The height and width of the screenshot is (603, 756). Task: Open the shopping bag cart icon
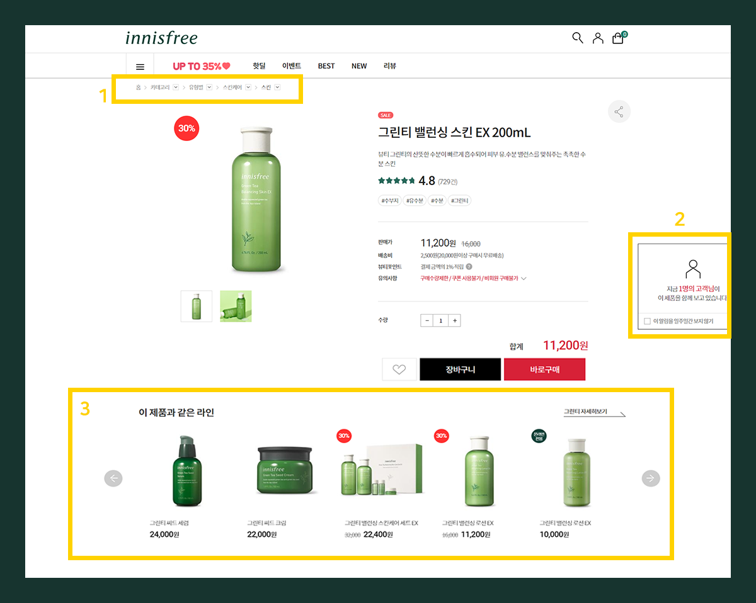[619, 38]
